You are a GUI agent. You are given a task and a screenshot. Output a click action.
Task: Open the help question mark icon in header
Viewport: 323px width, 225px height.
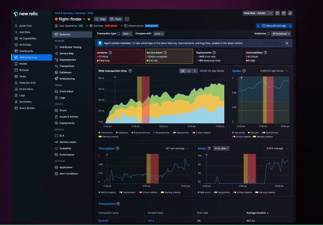[277, 13]
